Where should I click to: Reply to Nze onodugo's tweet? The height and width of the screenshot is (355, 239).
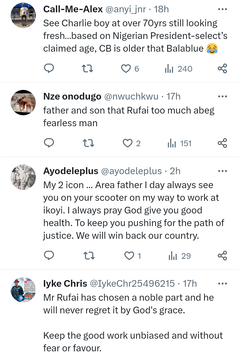[49, 143]
